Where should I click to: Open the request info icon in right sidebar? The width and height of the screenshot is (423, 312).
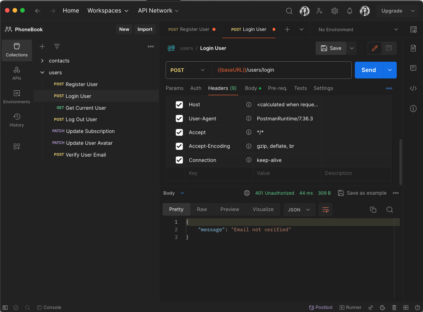pyautogui.click(x=413, y=109)
